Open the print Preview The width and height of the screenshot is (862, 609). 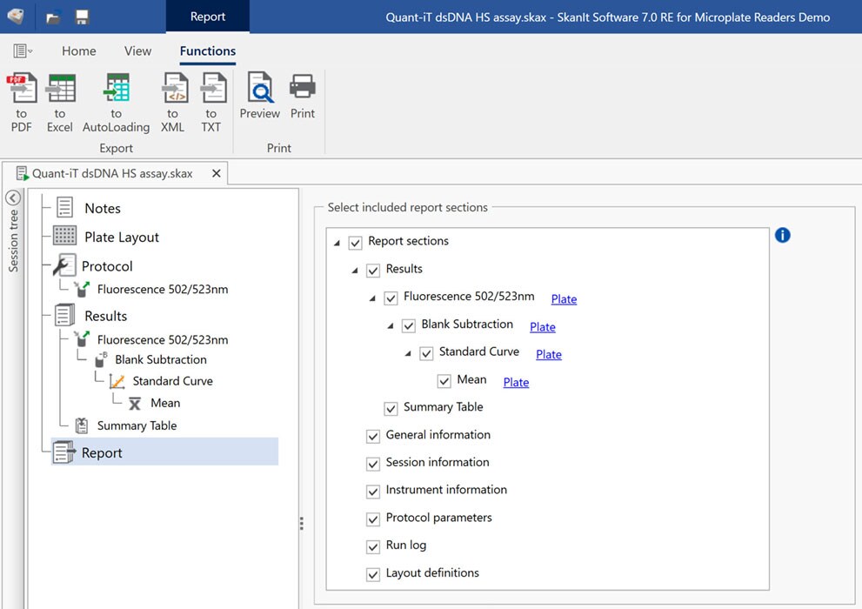[x=259, y=96]
